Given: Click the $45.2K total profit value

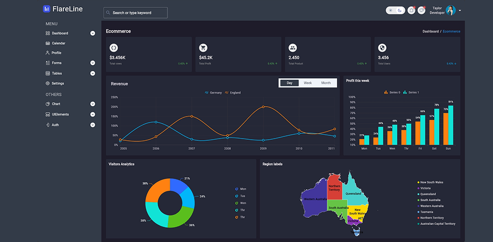Looking at the screenshot, I should (x=206, y=58).
